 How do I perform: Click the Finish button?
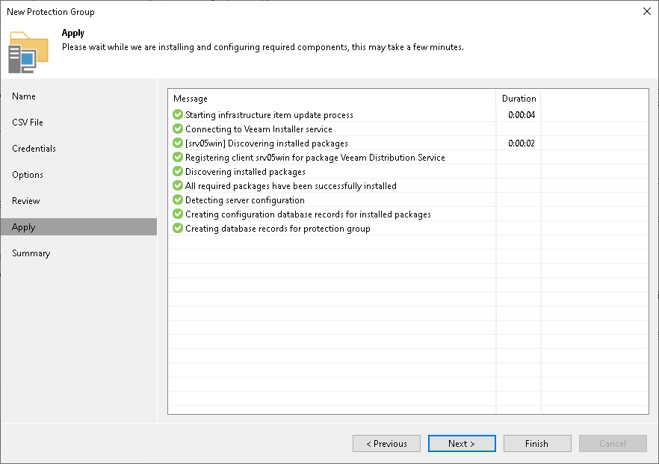536,444
